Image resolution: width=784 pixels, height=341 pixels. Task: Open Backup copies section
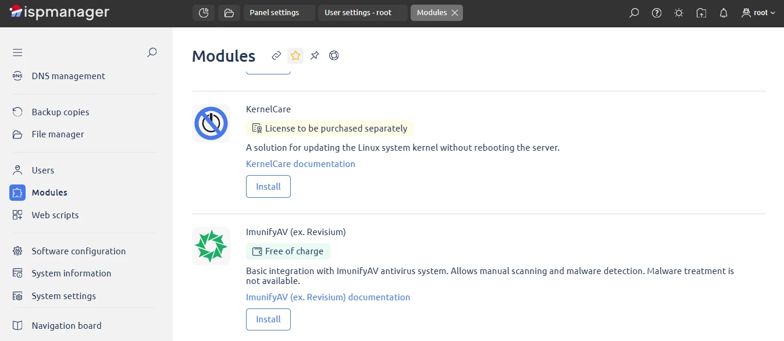[x=60, y=112]
